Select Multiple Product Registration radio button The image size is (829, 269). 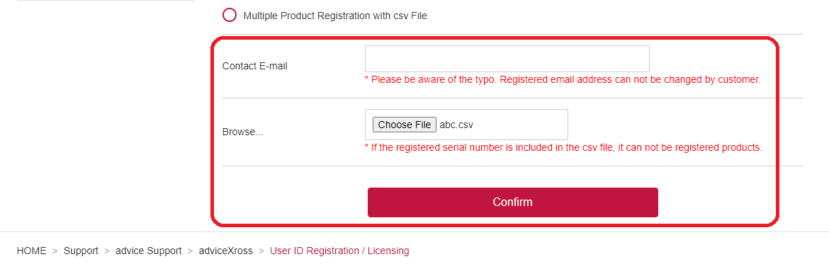(230, 16)
